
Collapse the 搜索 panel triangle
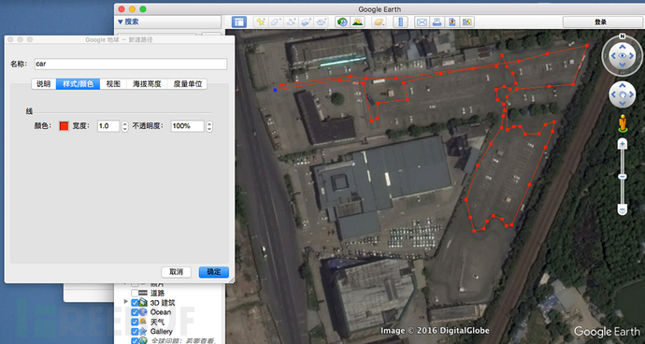(120, 21)
